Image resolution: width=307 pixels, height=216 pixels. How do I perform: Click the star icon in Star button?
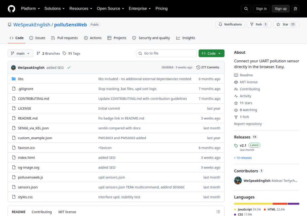point(278,25)
